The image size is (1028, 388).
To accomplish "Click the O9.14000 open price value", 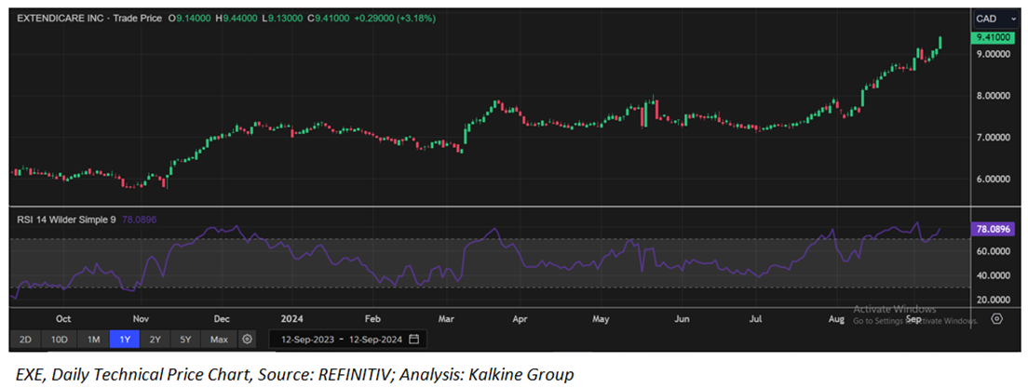I will [189, 19].
